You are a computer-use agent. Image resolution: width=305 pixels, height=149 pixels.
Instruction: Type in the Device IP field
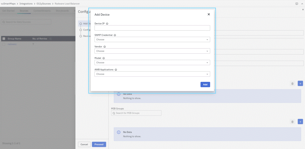coord(152,28)
